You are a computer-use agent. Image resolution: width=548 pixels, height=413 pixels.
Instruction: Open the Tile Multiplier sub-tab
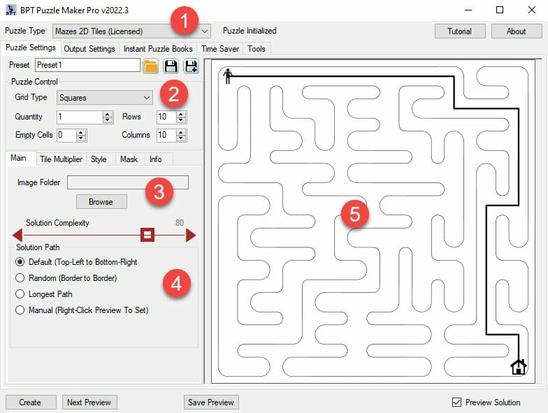pos(62,159)
